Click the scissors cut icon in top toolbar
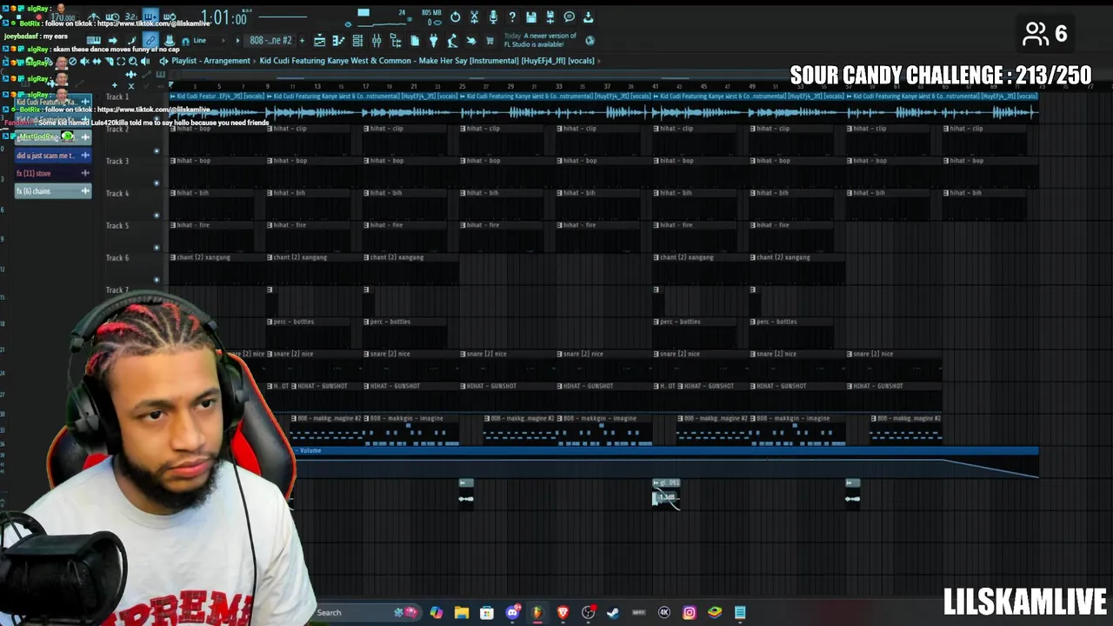 [474, 17]
